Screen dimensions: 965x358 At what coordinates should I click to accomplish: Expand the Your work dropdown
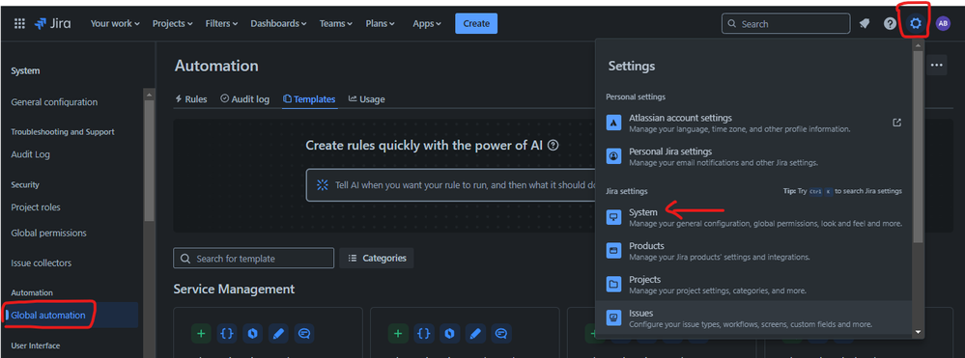115,23
